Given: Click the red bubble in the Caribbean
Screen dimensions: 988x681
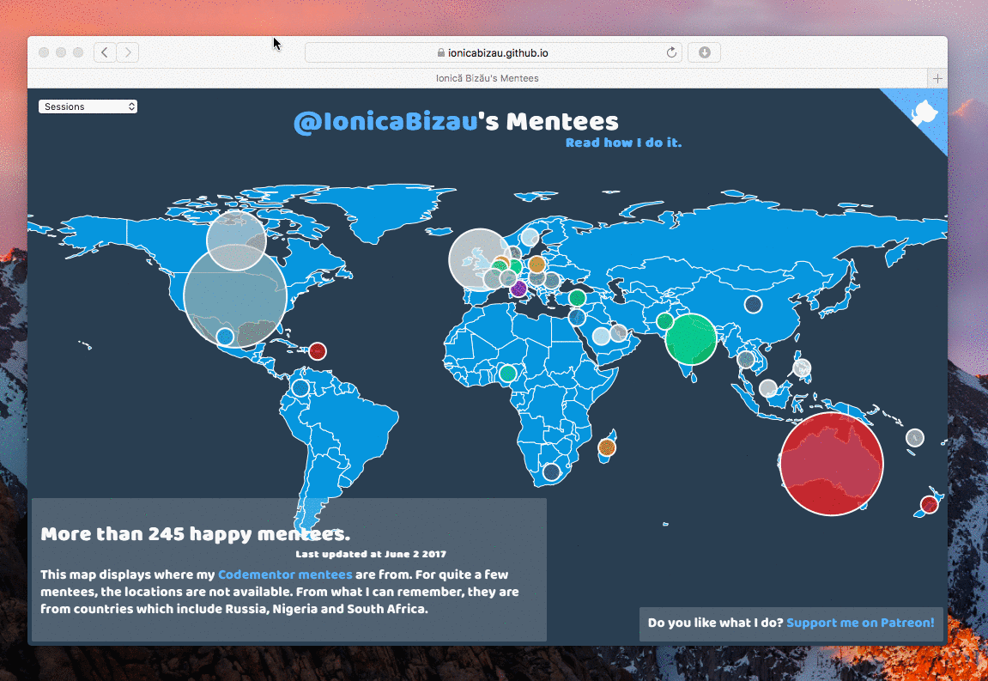Looking at the screenshot, I should 317,351.
